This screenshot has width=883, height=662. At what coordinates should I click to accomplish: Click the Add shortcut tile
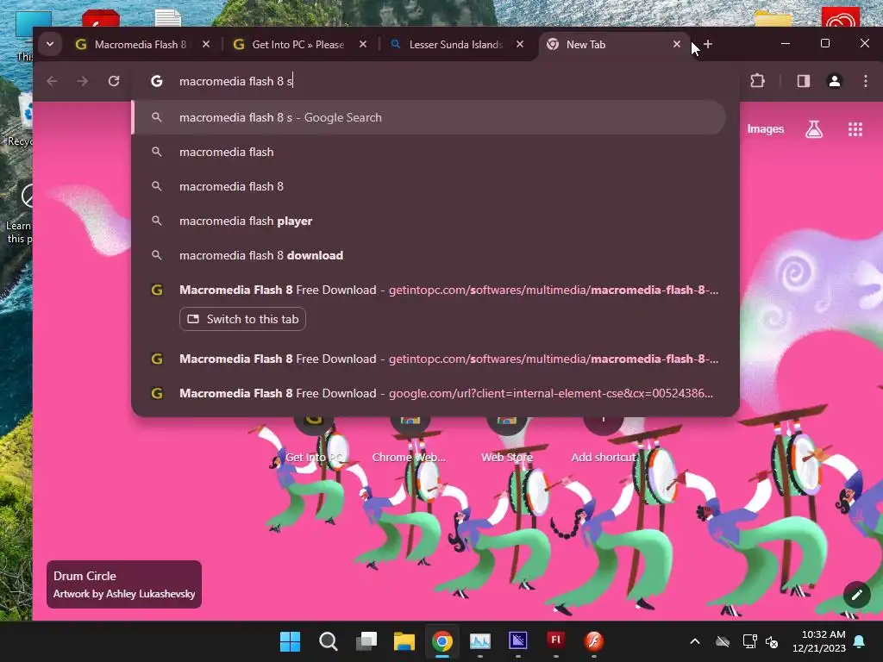tap(603, 440)
